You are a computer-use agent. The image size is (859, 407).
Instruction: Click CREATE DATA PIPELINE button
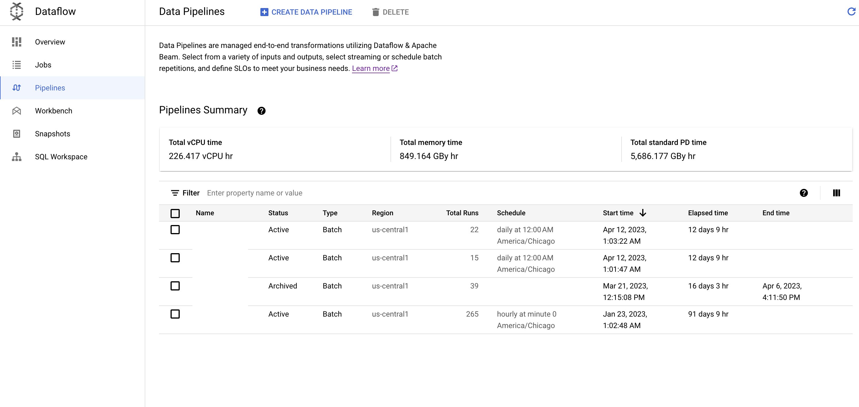pos(306,12)
